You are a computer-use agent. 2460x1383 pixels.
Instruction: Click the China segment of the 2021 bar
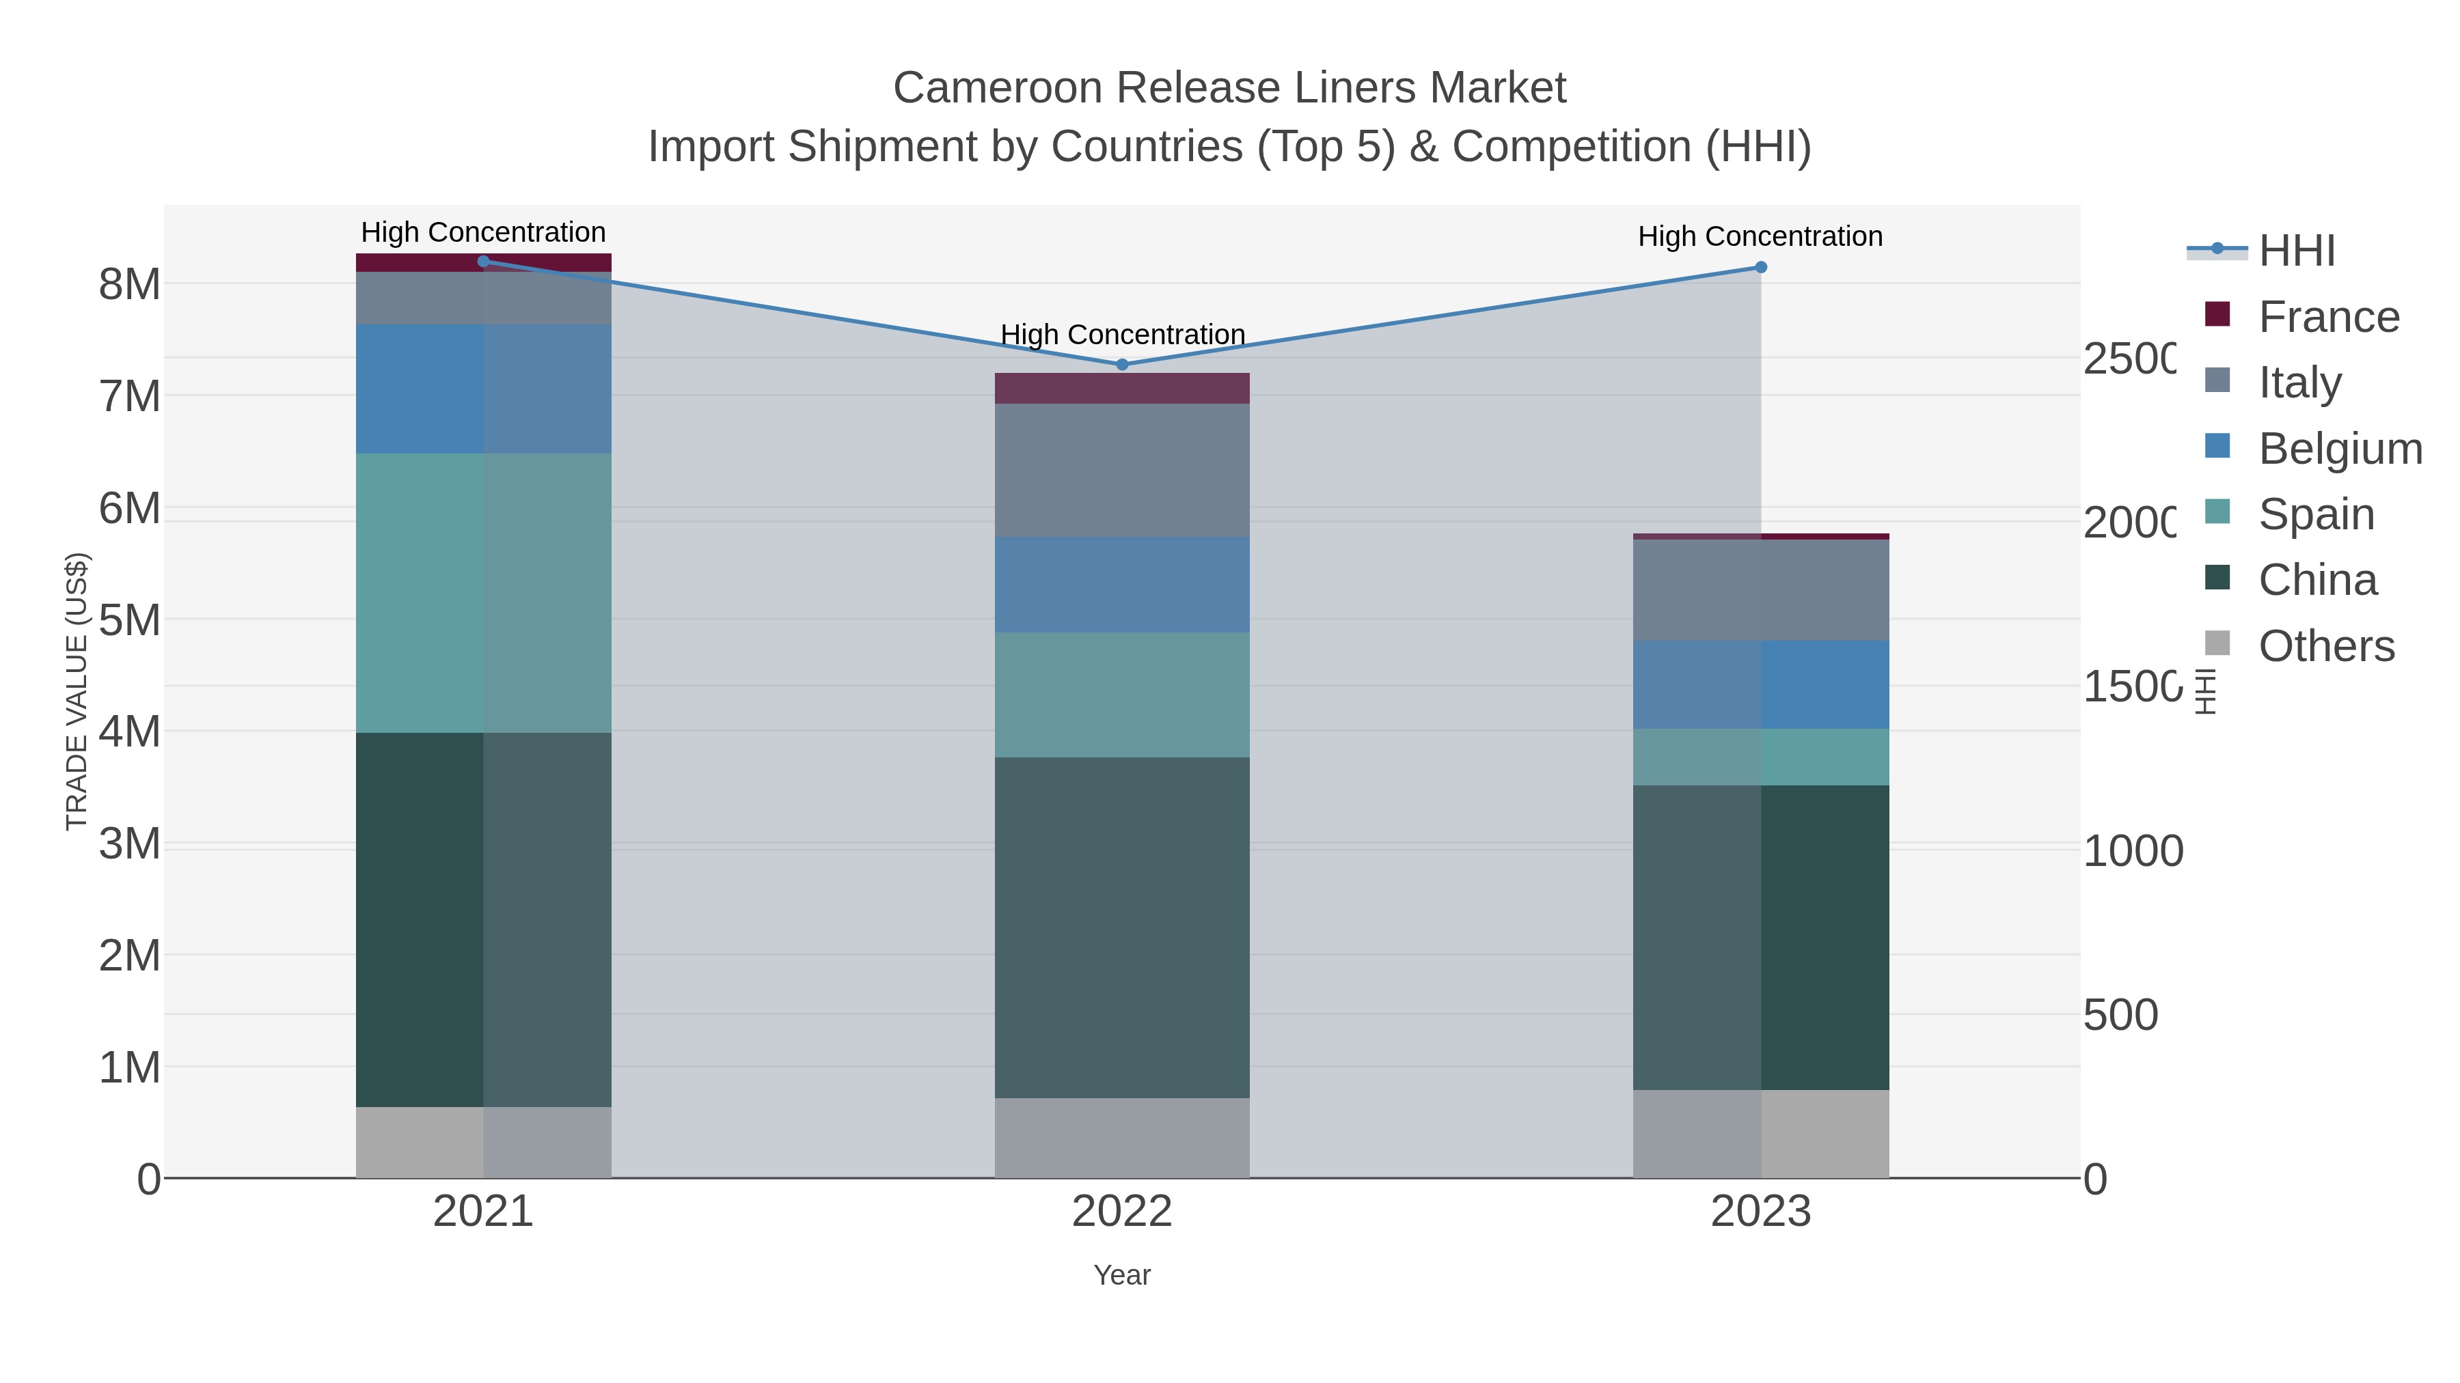(x=483, y=920)
